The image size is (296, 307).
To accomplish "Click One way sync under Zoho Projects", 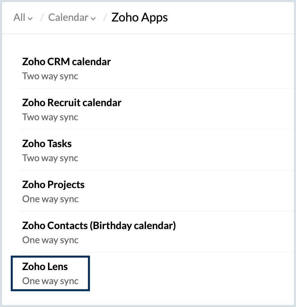I will click(x=50, y=199).
